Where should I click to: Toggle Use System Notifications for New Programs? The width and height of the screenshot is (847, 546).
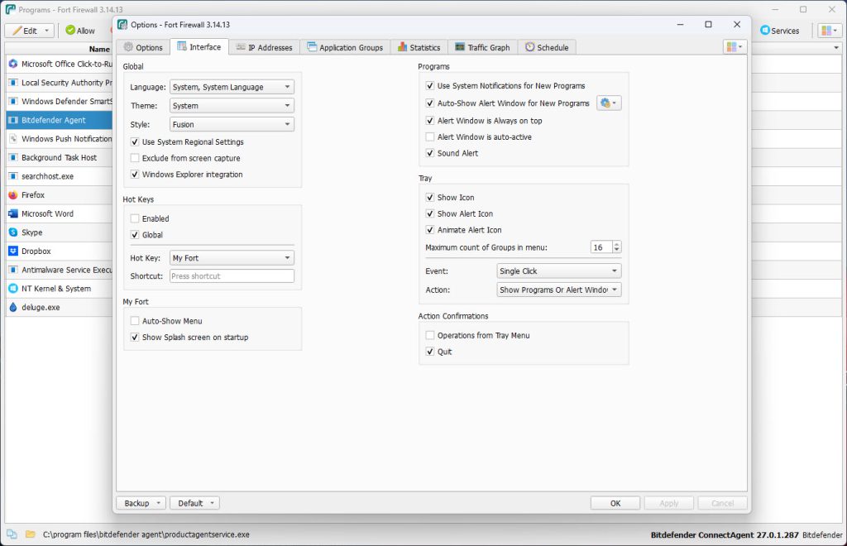coord(430,85)
